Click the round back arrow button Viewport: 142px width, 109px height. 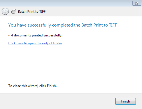(5, 11)
